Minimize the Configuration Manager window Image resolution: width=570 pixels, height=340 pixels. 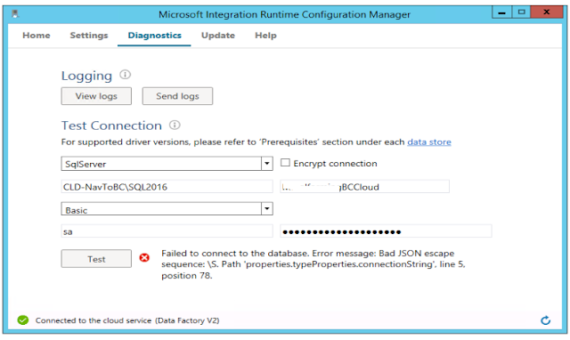[x=502, y=12]
